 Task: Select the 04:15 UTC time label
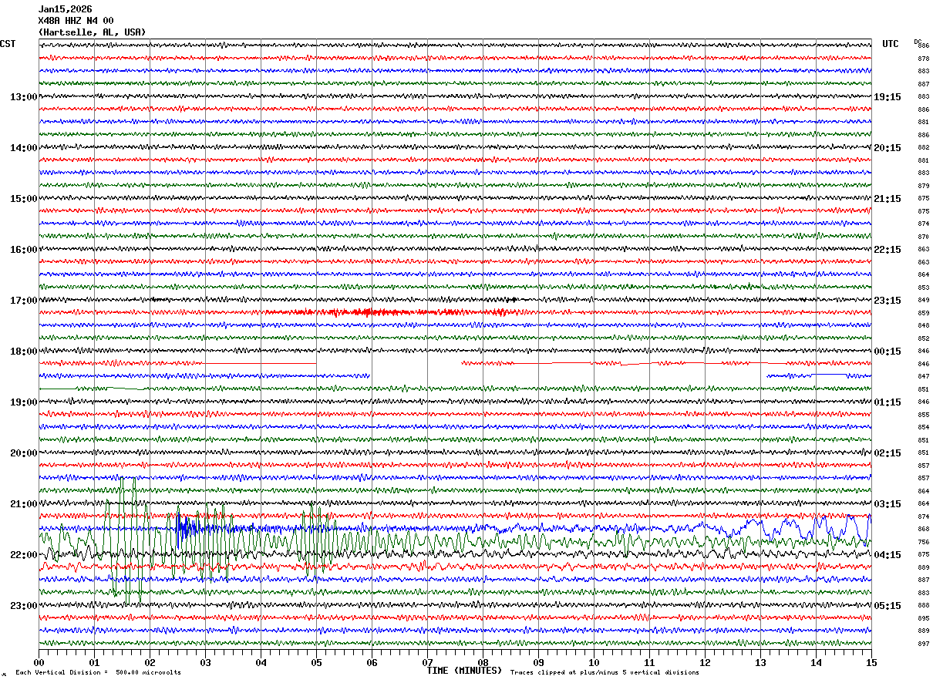tap(887, 555)
